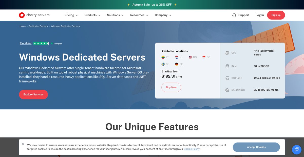The height and width of the screenshot is (157, 304).
Task: Expand the Pricing menu chevron
Action: tap(77, 15)
